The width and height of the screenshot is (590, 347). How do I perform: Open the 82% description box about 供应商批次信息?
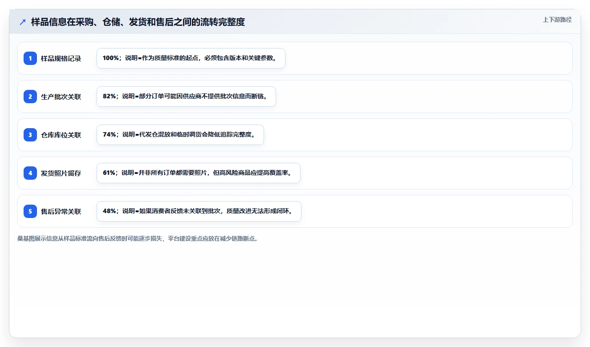[x=186, y=97]
